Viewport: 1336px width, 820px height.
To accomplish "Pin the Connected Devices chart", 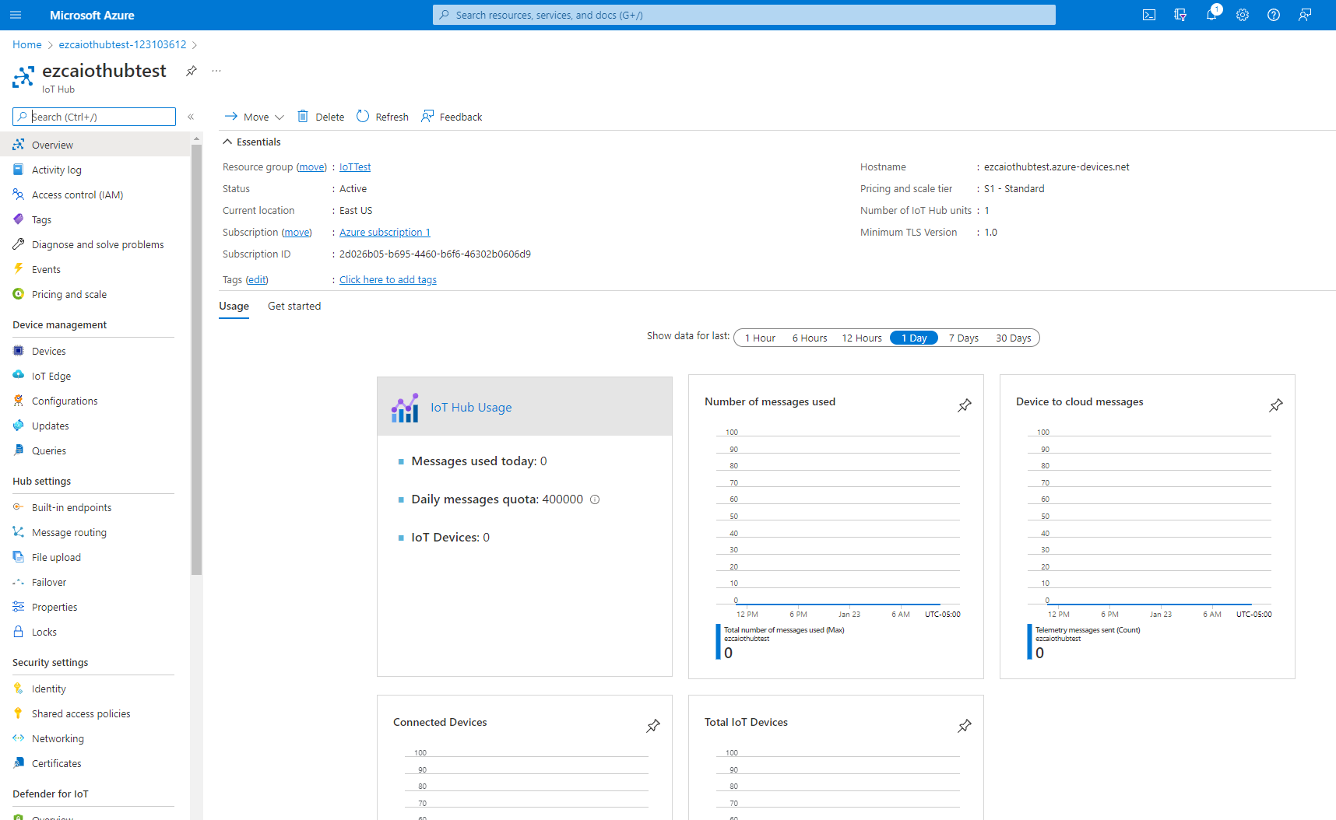I will pyautogui.click(x=653, y=726).
